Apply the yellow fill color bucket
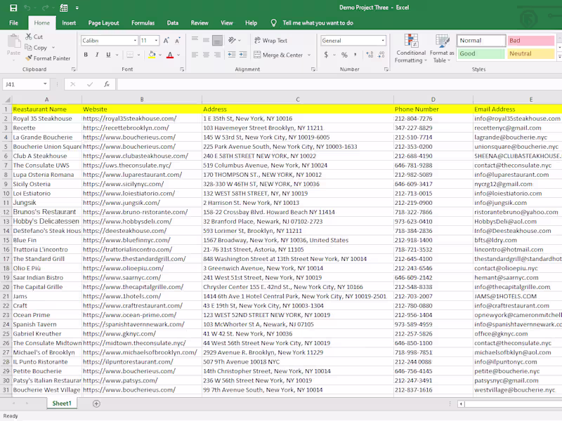This screenshot has width=562, height=421. click(152, 55)
